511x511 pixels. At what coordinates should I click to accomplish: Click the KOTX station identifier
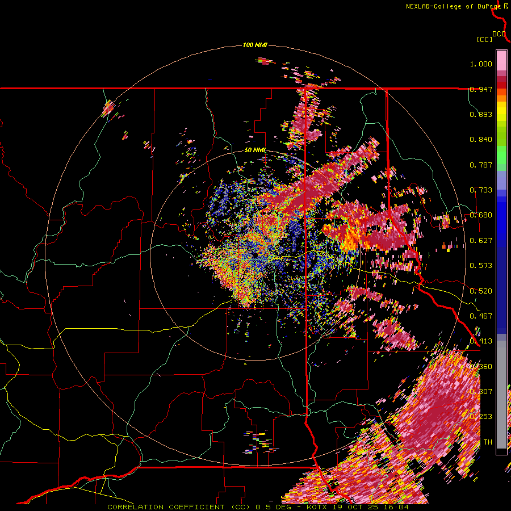pyautogui.click(x=317, y=507)
